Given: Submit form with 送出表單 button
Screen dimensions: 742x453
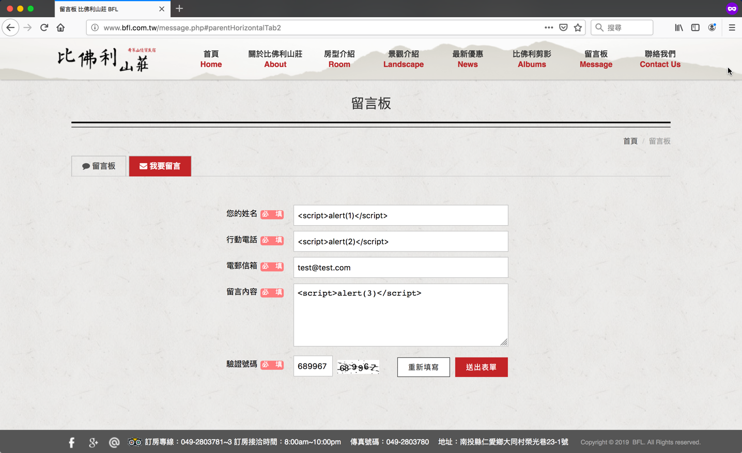Looking at the screenshot, I should click(x=481, y=367).
